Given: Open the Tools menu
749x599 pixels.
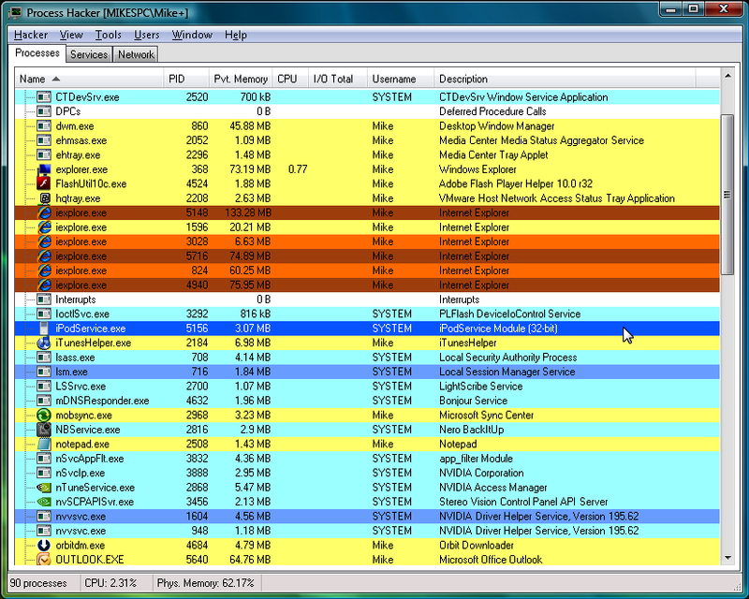Looking at the screenshot, I should coord(108,35).
